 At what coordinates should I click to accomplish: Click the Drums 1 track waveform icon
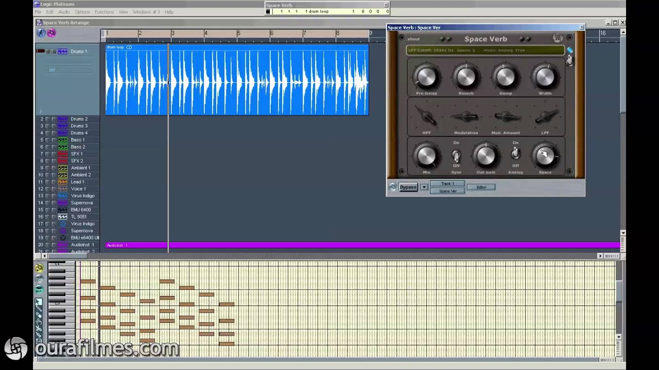62,51
